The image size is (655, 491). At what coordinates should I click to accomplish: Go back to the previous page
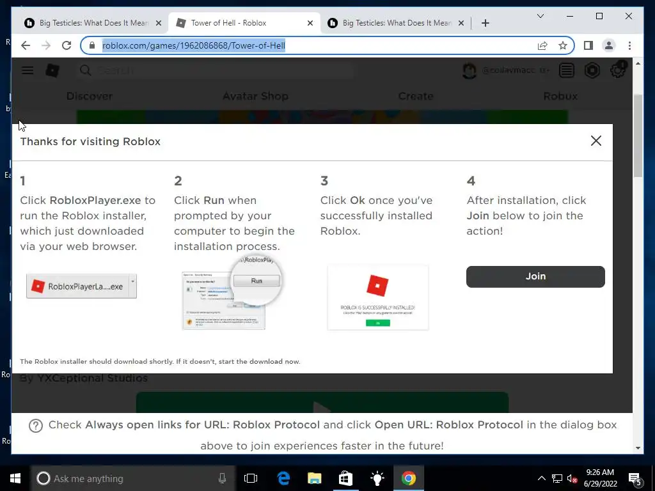(x=26, y=45)
